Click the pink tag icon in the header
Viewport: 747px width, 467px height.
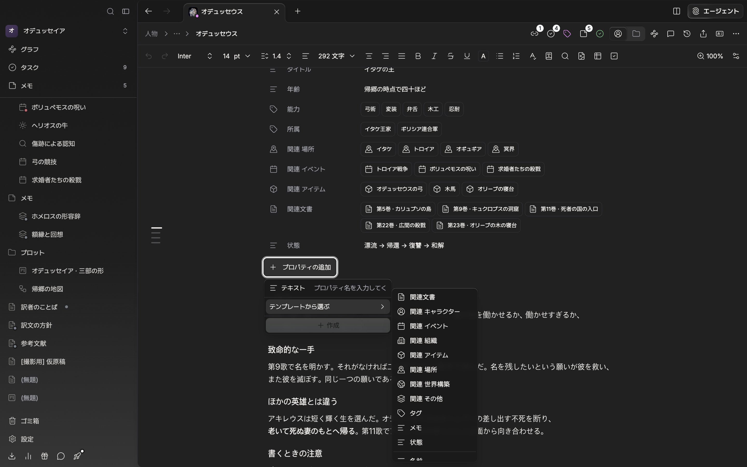[567, 34]
